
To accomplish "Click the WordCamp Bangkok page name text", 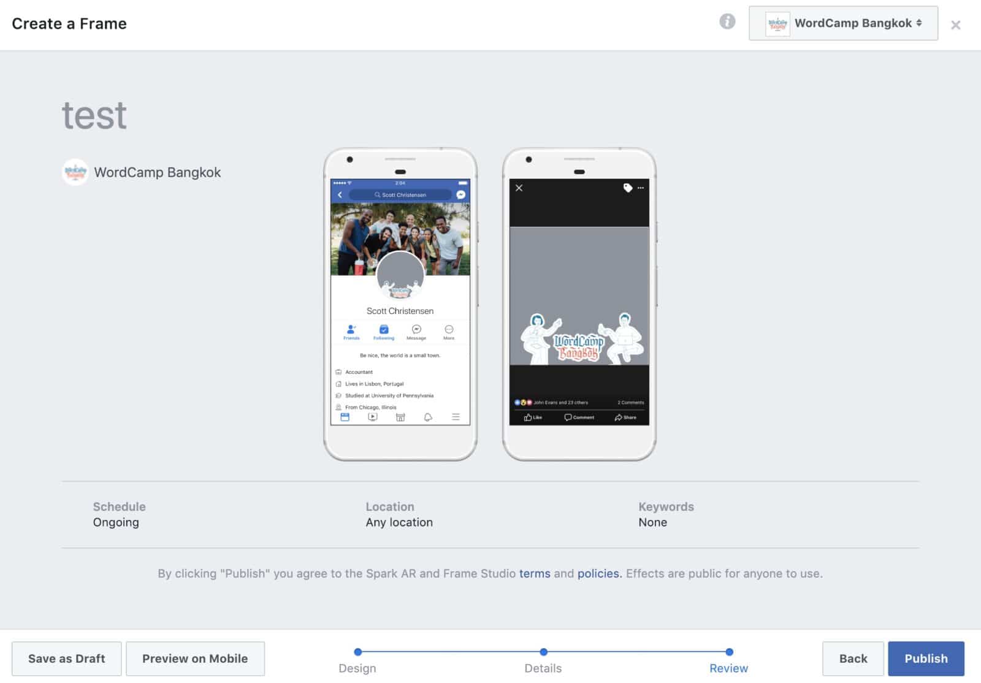I will tap(158, 172).
